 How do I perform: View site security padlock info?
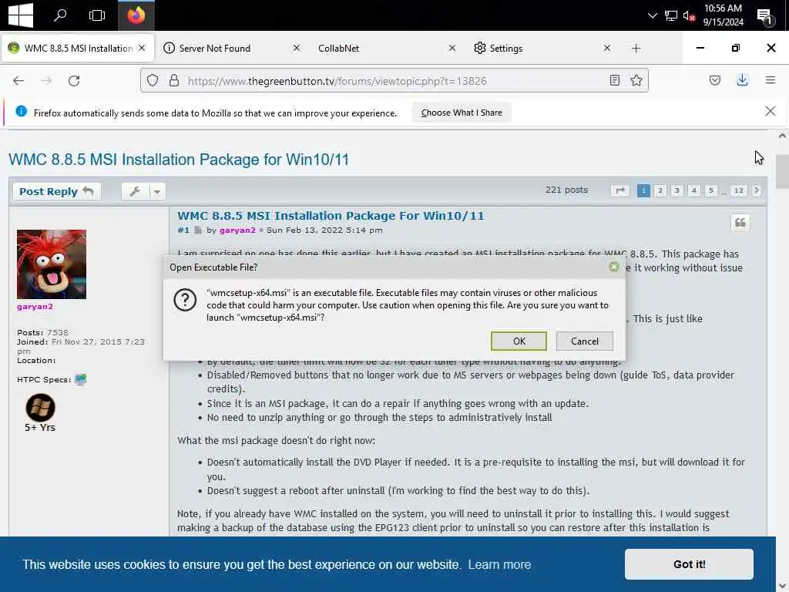click(x=174, y=80)
